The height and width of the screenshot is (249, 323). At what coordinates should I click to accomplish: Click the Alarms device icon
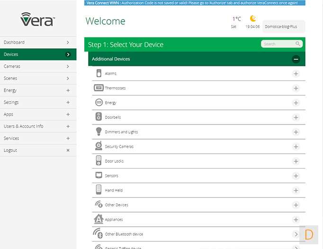pos(99,73)
